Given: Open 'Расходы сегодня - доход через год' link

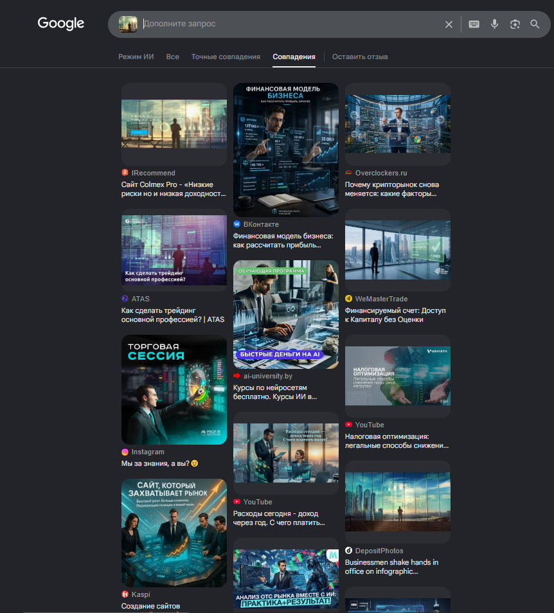Looking at the screenshot, I should point(279,518).
